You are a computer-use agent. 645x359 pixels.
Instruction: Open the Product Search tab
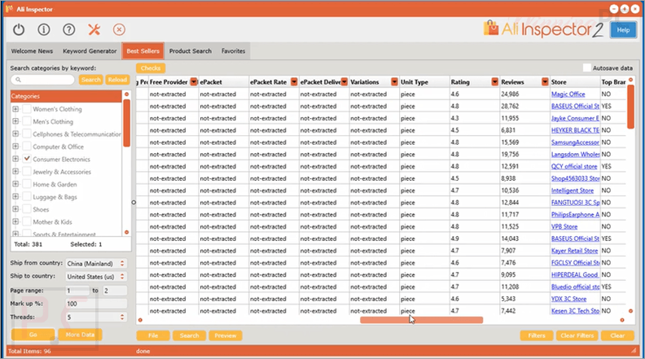[x=191, y=51]
